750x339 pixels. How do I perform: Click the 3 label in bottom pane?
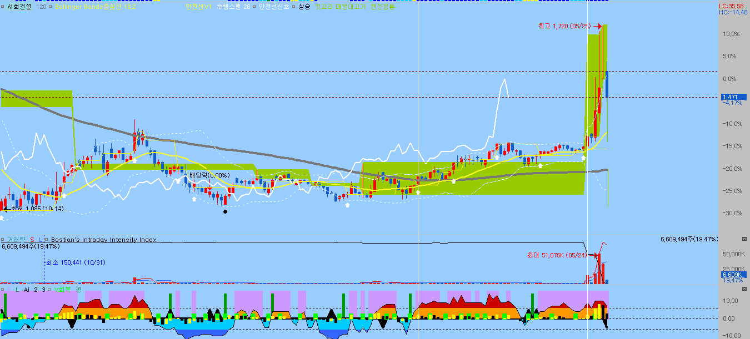43,290
